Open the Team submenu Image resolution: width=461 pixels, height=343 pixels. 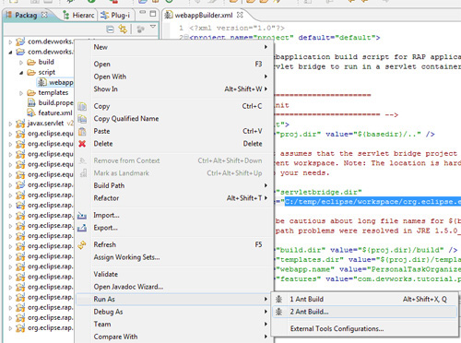point(173,325)
